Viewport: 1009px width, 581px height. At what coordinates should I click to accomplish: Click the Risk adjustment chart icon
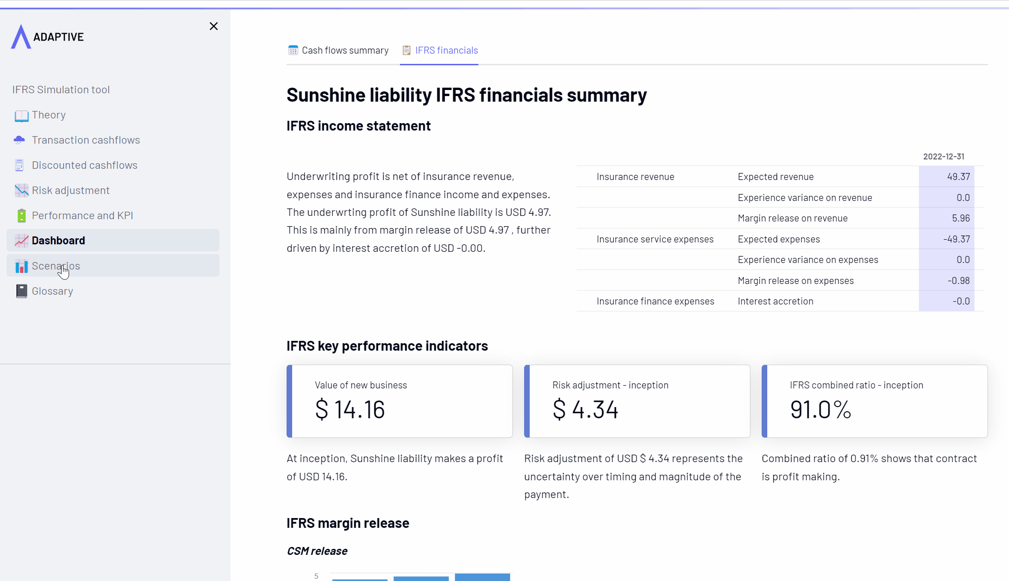coord(21,190)
